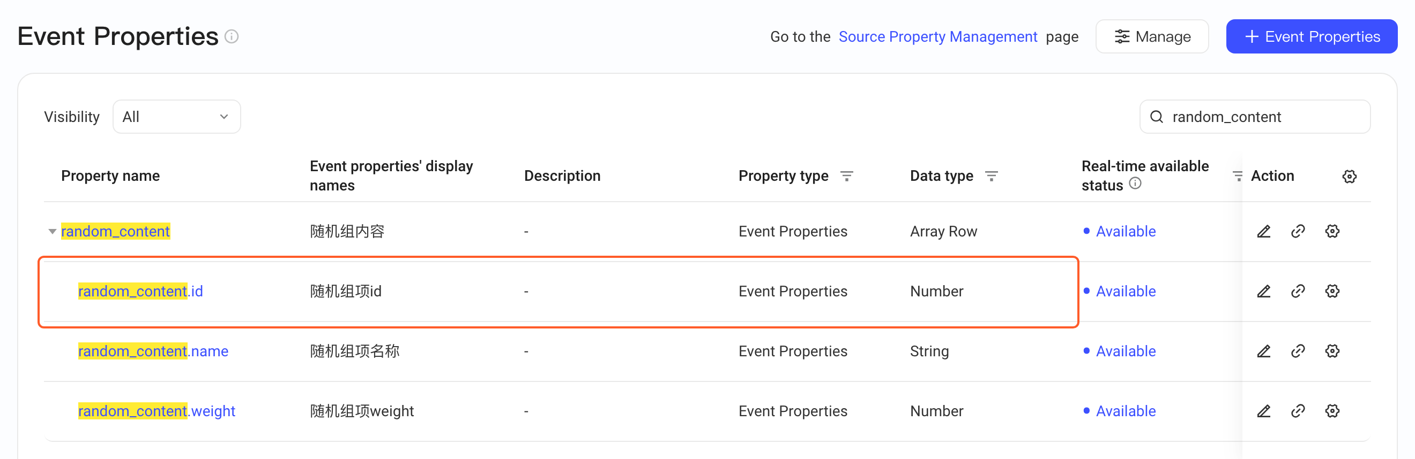1415x459 pixels.
Task: Open settings gear for random_content.weight row
Action: click(1332, 411)
